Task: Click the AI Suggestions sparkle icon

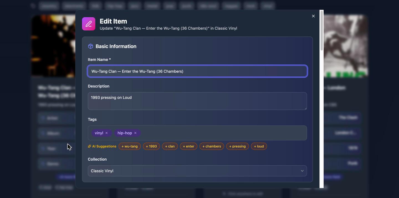Action: (89, 146)
